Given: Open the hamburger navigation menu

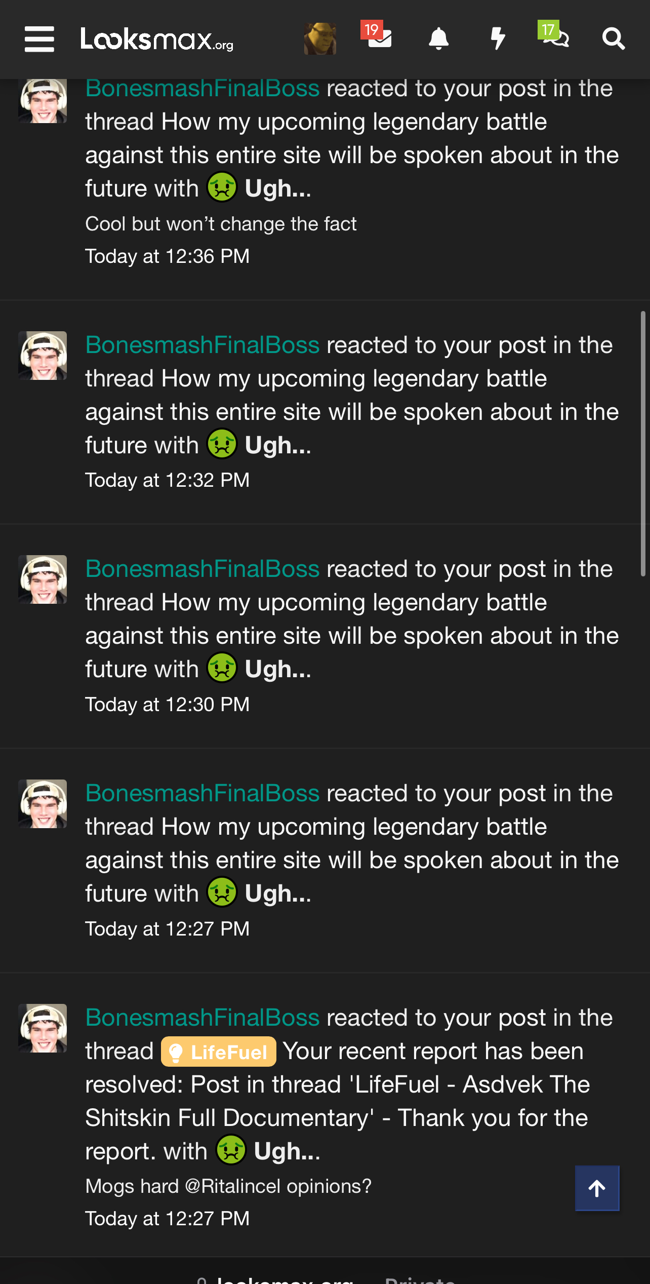Looking at the screenshot, I should click(x=39, y=39).
